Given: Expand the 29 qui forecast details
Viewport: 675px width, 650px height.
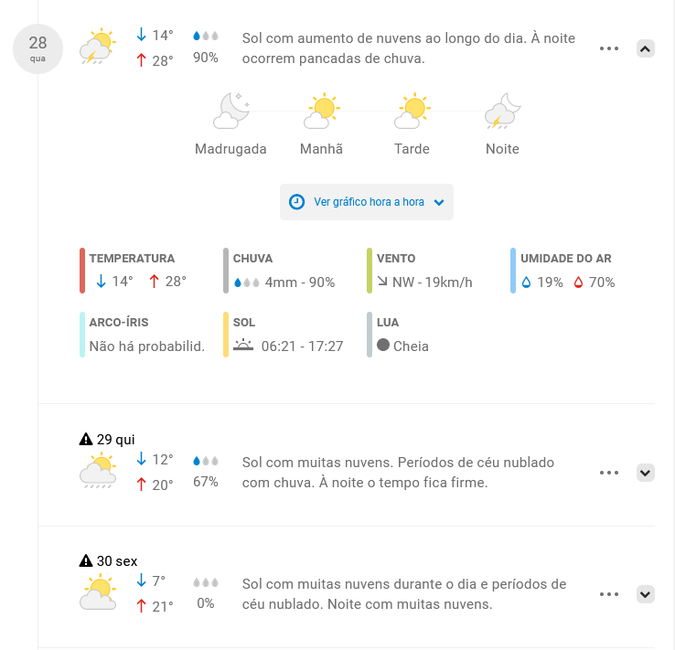Looking at the screenshot, I should click(646, 473).
